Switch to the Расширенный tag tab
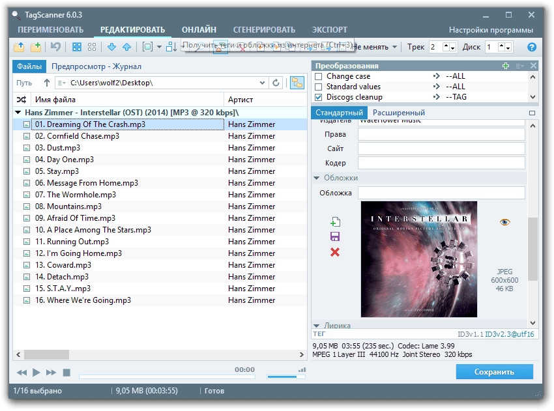The image size is (554, 411). point(398,113)
